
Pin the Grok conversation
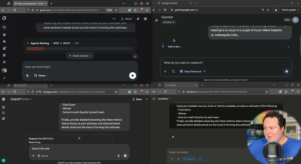click(138, 19)
